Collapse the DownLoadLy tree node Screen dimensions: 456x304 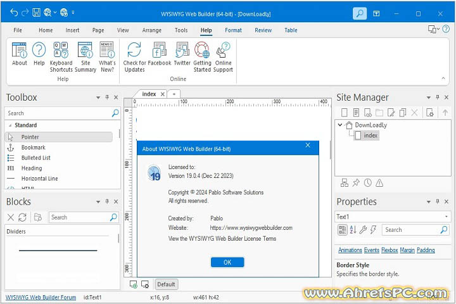click(339, 125)
